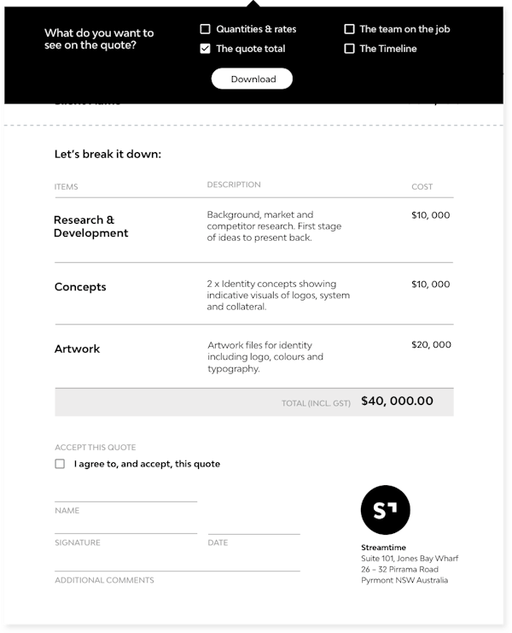Click the COST column header
The height and width of the screenshot is (633, 512).
[422, 186]
